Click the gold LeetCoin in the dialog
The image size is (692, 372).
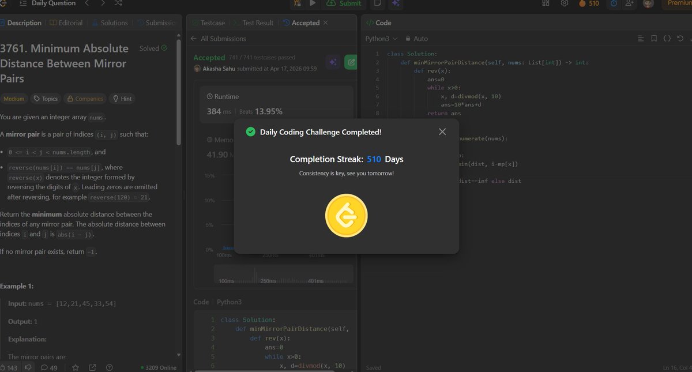coord(346,217)
